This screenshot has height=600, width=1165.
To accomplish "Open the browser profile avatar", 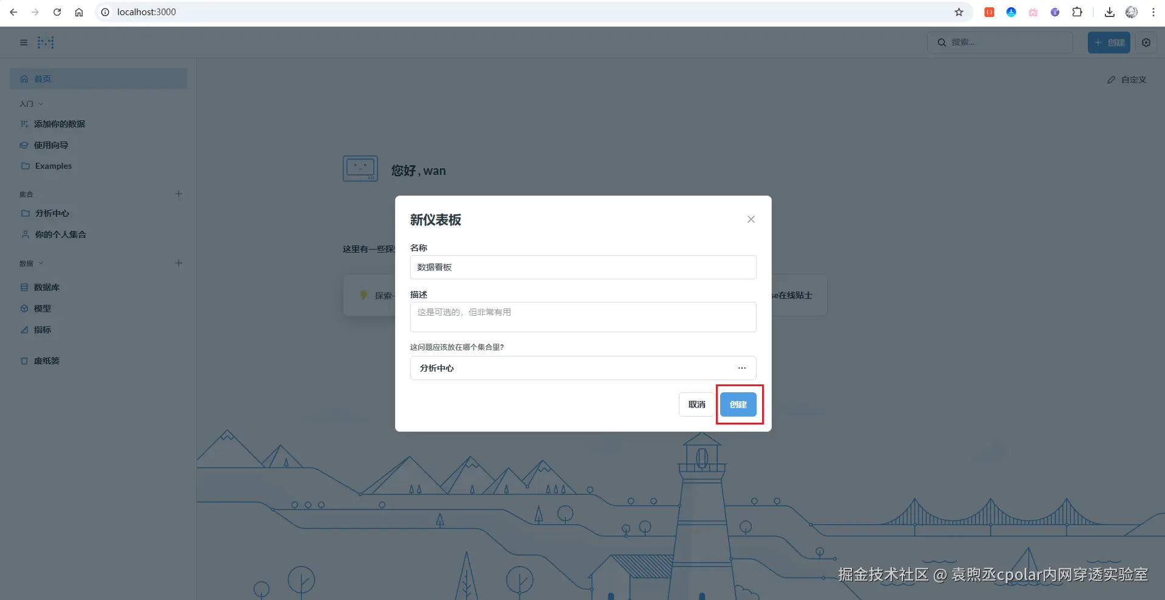I will pyautogui.click(x=1132, y=12).
